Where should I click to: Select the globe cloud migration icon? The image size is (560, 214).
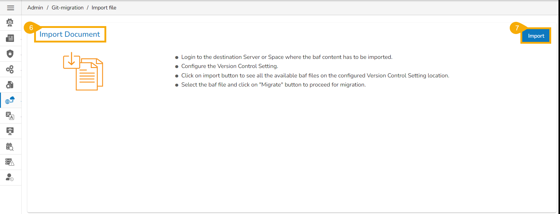(10, 100)
